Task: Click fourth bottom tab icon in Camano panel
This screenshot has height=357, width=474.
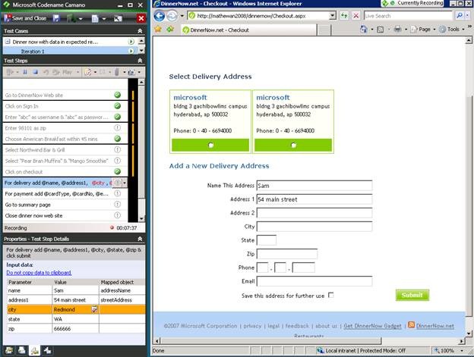Action: pos(47,350)
